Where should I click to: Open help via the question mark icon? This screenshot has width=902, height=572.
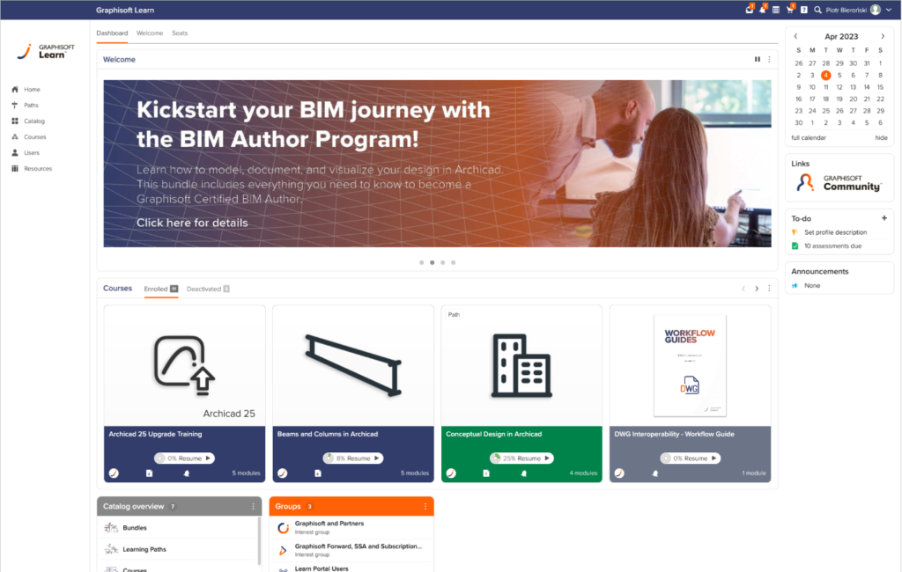[x=803, y=9]
